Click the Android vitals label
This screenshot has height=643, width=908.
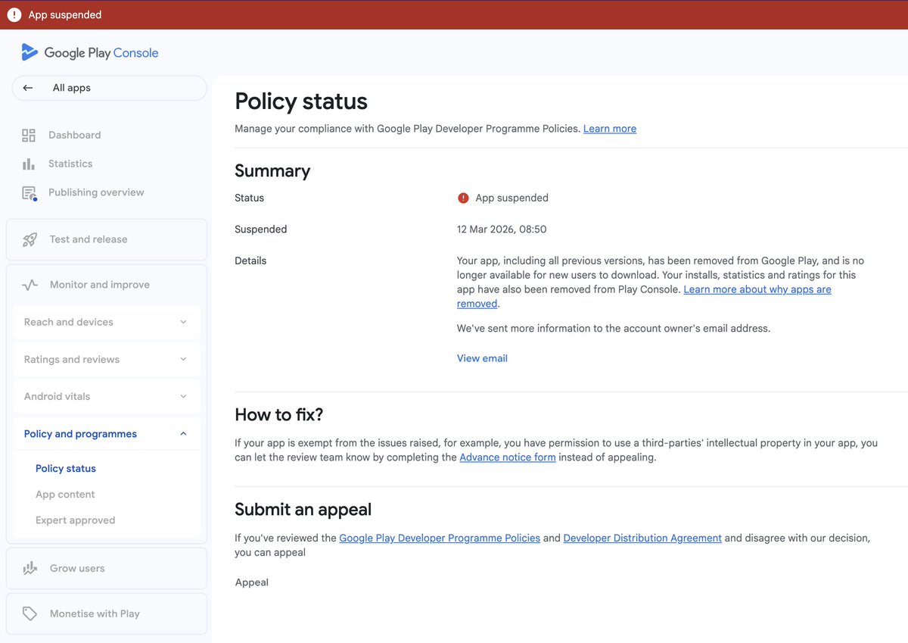click(x=57, y=396)
